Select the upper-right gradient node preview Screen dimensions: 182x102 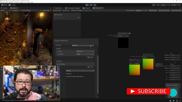coord(148,64)
